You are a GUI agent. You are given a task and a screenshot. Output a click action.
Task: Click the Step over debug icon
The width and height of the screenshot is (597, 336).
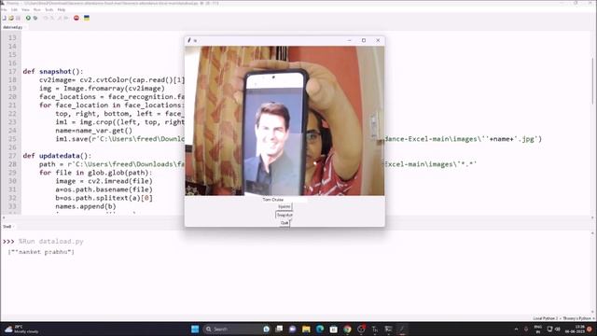click(46, 18)
